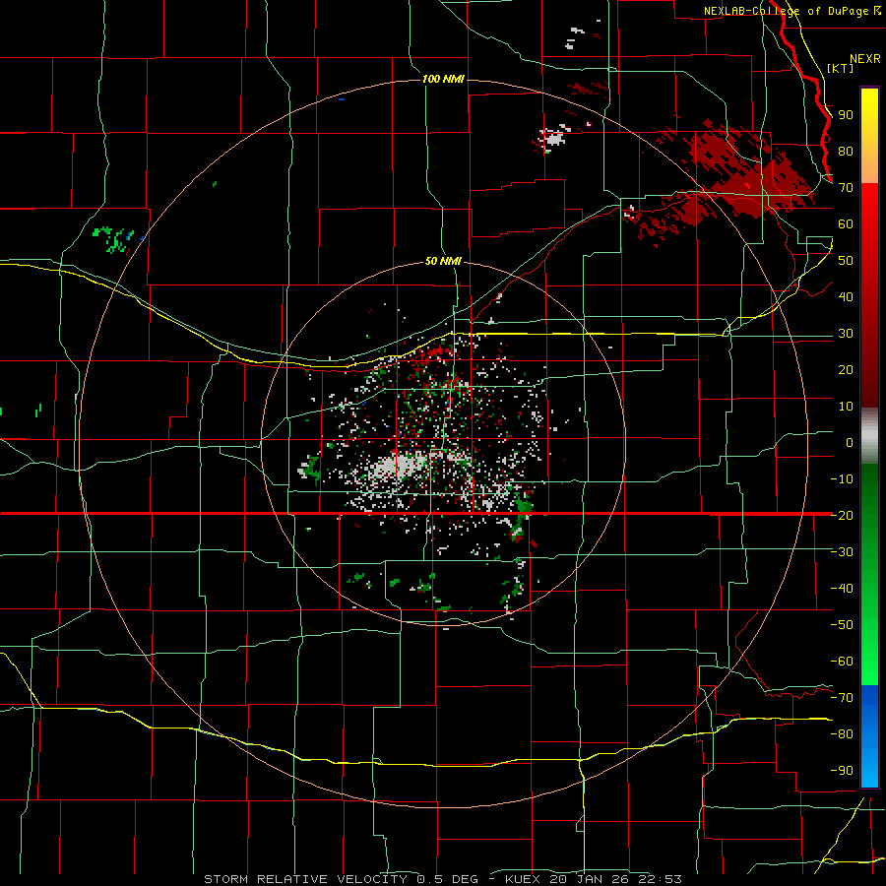Click the -10 value on the scale
Screen dimensions: 886x886
pyautogui.click(x=842, y=479)
